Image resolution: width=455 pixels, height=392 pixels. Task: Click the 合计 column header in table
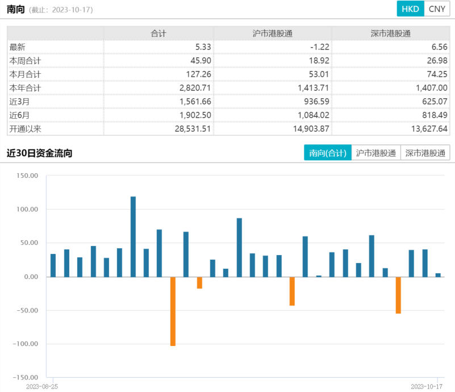(158, 34)
